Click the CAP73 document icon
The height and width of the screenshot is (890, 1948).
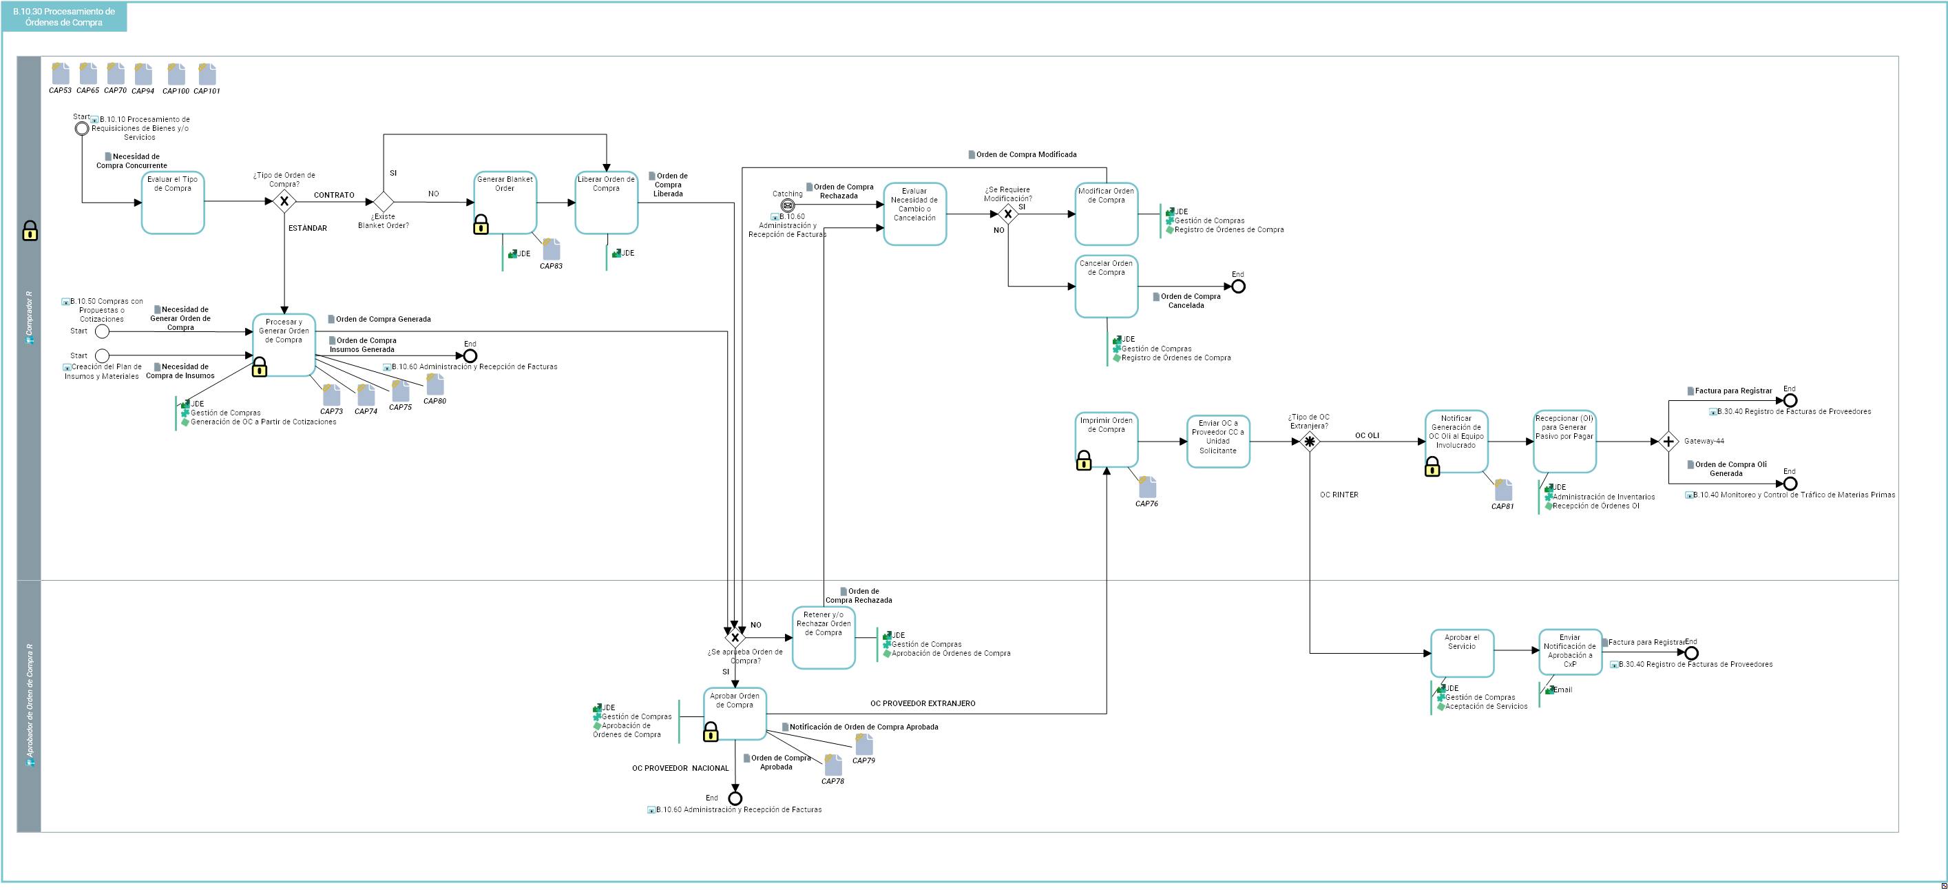click(331, 395)
